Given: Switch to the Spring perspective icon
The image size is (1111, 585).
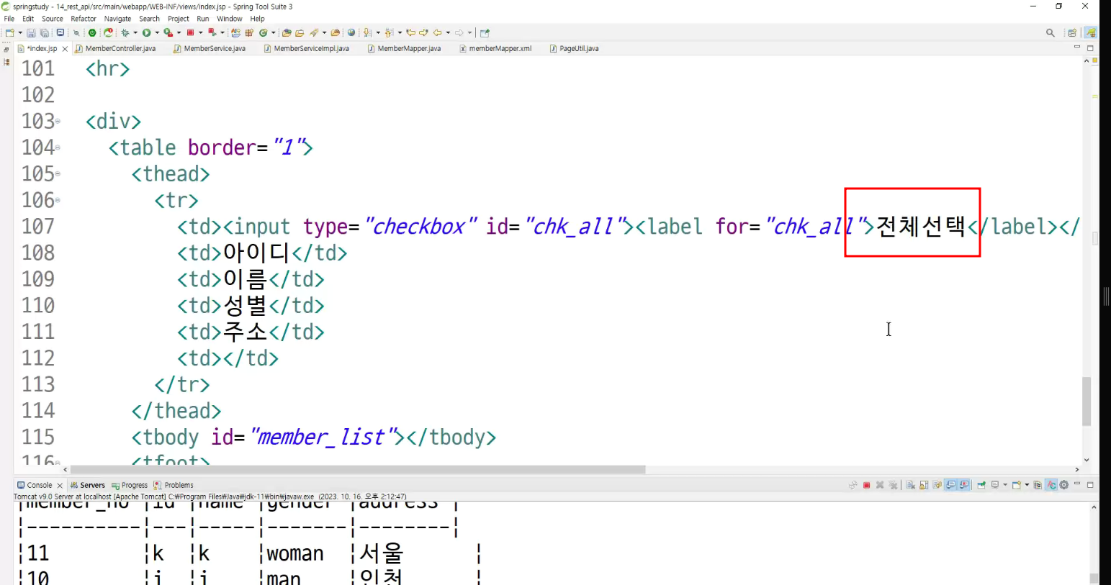Looking at the screenshot, I should coord(1091,33).
